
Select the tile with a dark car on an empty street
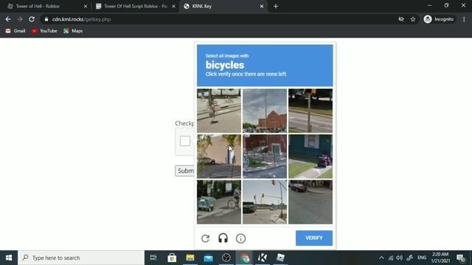pyautogui.click(x=310, y=202)
